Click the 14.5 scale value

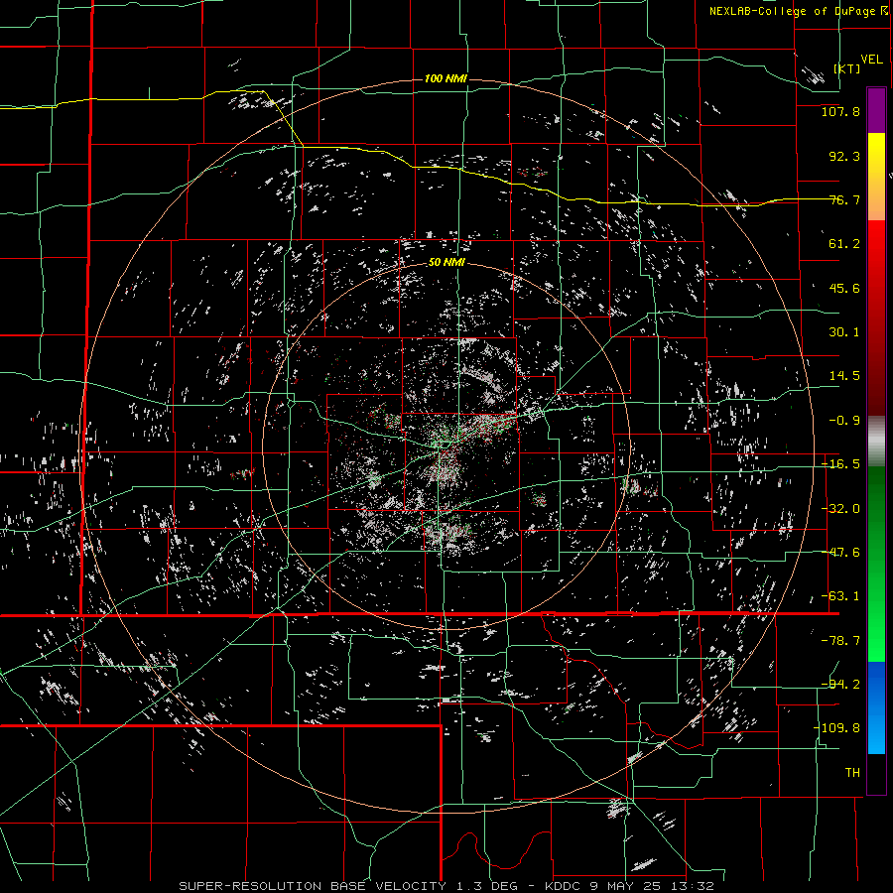click(844, 376)
